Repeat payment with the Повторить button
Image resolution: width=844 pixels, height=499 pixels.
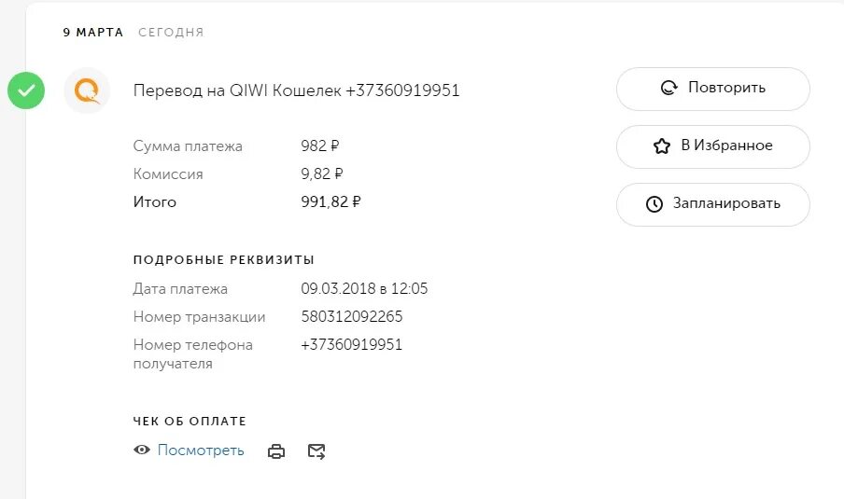(712, 89)
